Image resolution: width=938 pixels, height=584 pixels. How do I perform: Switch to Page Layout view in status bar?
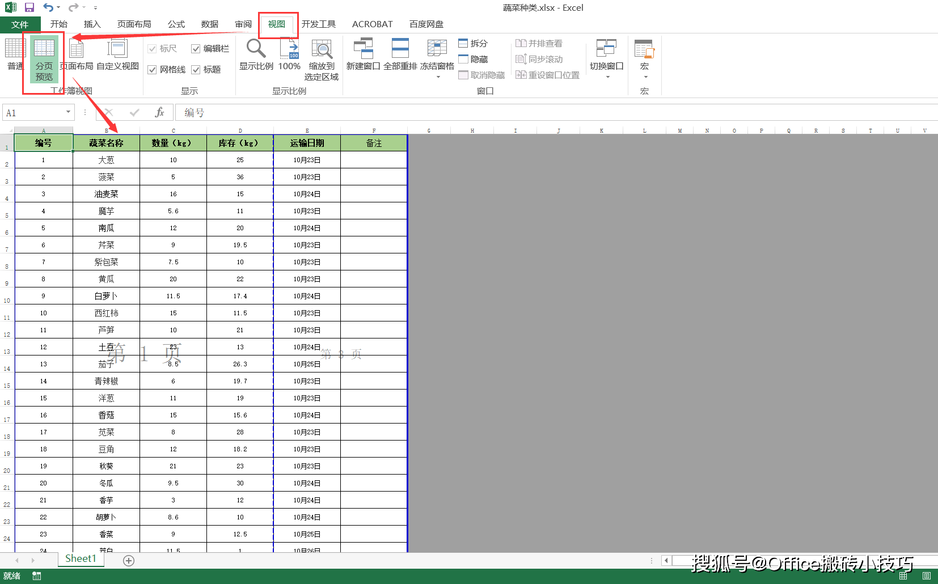point(927,576)
